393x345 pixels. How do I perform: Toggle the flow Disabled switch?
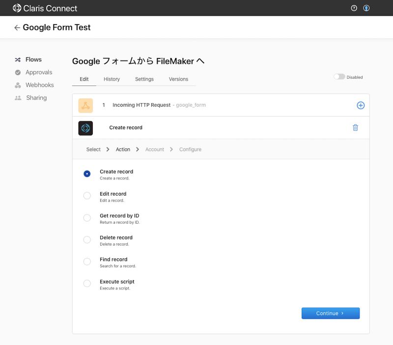click(x=339, y=77)
